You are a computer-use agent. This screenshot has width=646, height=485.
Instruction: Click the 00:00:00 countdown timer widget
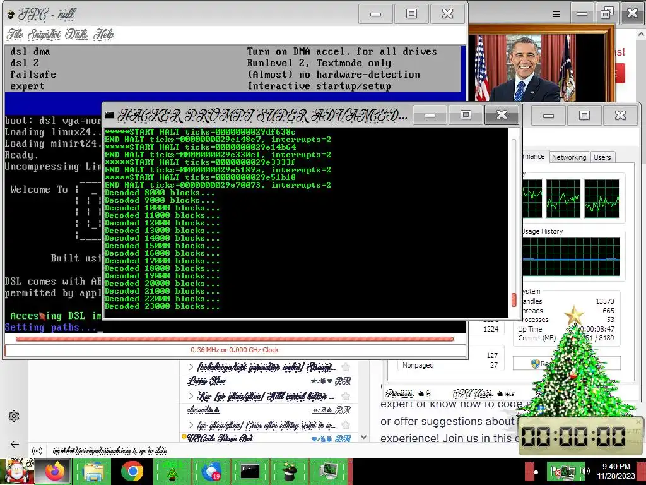(580, 436)
